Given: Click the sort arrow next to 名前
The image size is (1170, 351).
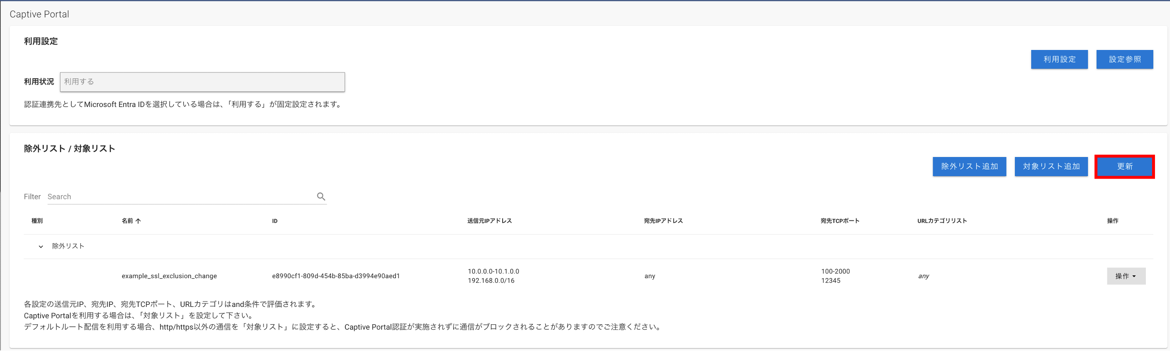Looking at the screenshot, I should (138, 221).
